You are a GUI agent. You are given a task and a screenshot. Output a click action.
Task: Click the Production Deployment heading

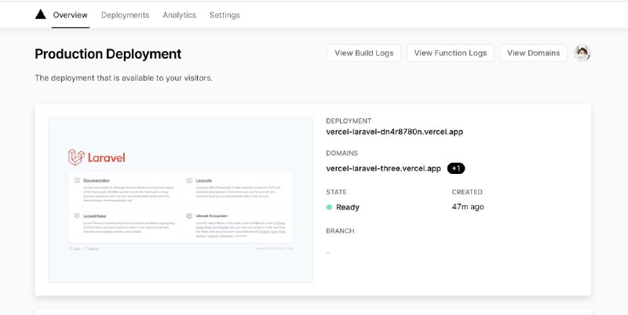pos(108,53)
